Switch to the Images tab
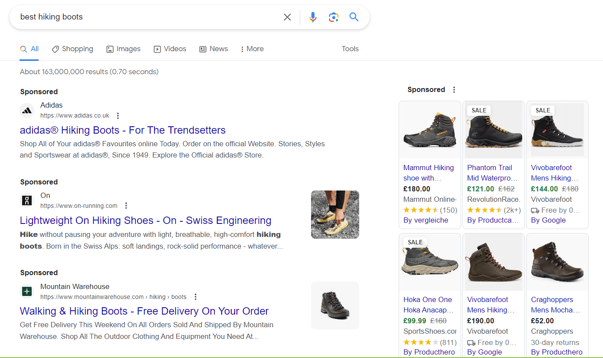The width and height of the screenshot is (603, 358). pos(124,49)
